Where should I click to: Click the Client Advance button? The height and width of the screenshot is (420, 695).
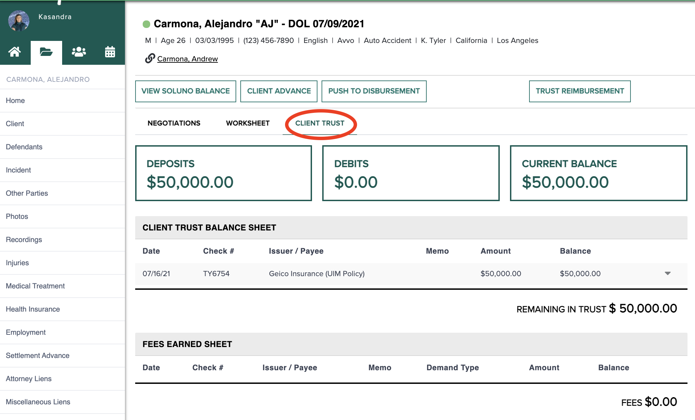point(279,91)
